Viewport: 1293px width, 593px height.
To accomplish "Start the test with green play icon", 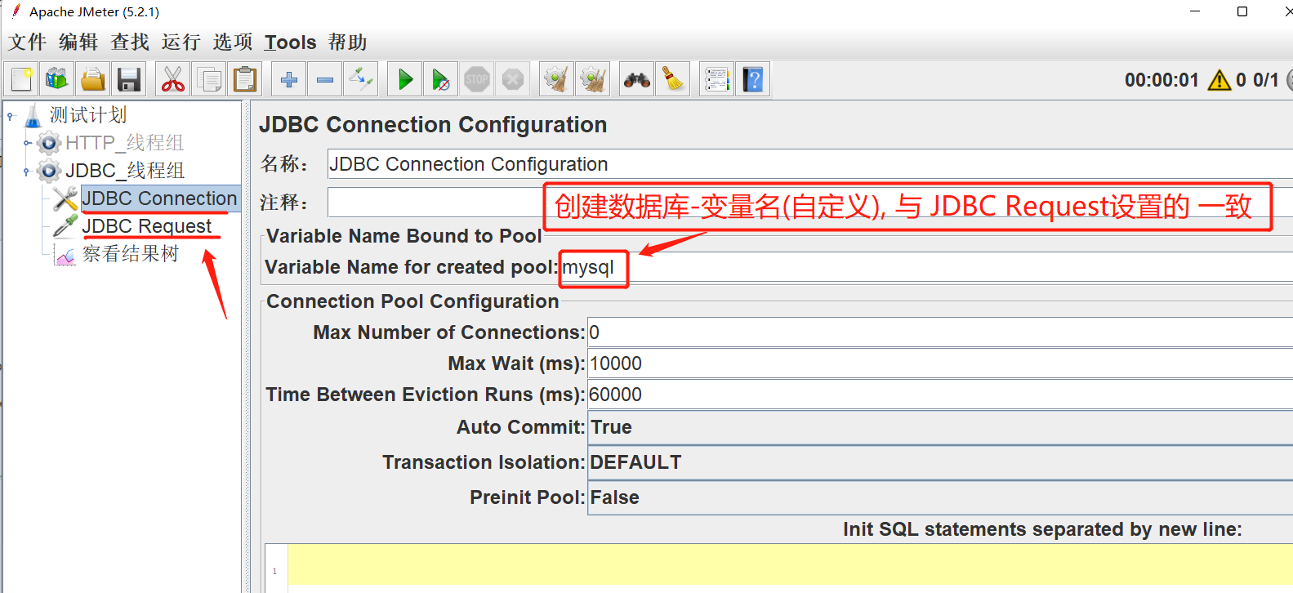I will tap(405, 79).
